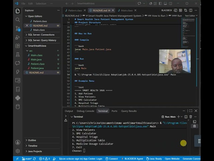Toggle the bottom panel layout button
Viewport: 214px width, 161px height.
pyautogui.click(x=165, y=4)
